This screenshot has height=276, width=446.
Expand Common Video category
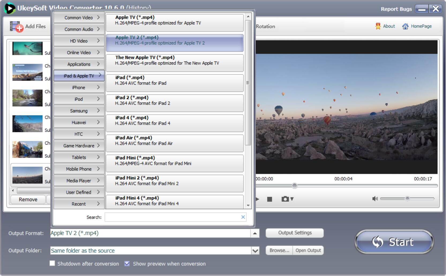click(79, 18)
